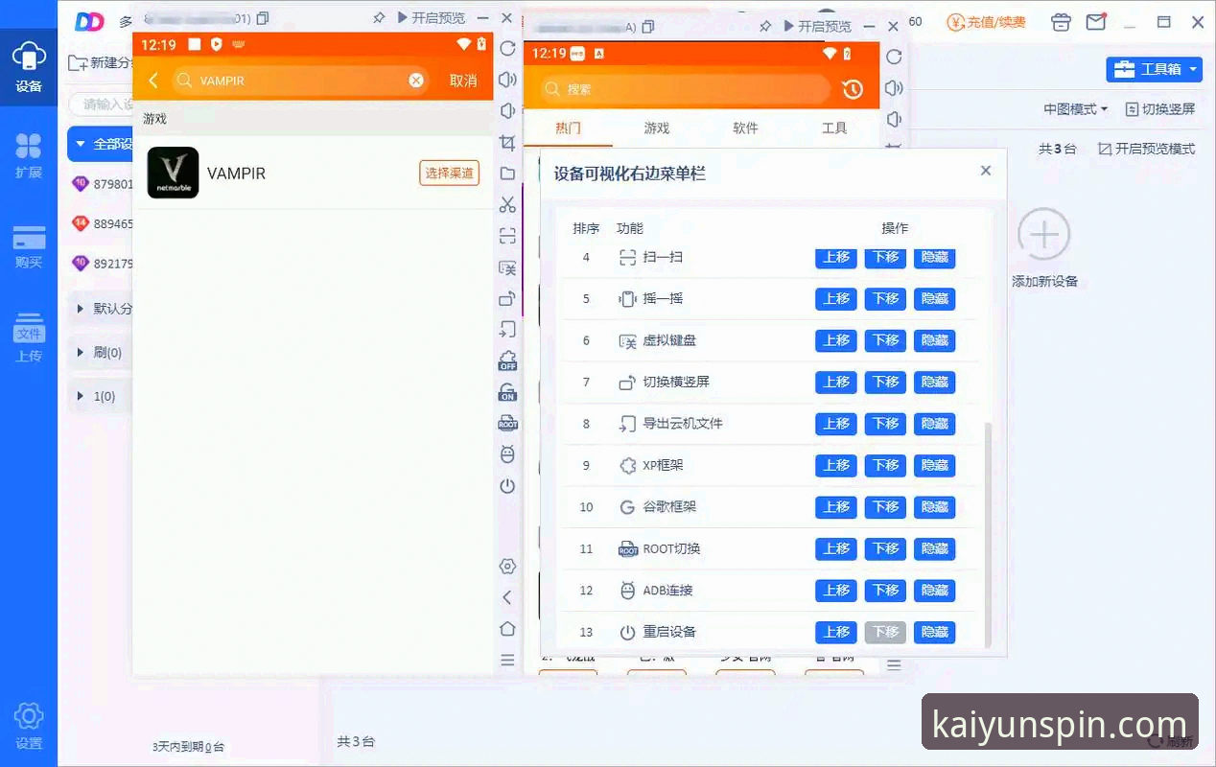Open the 中图模式 view mode dropdown

coord(1075,109)
